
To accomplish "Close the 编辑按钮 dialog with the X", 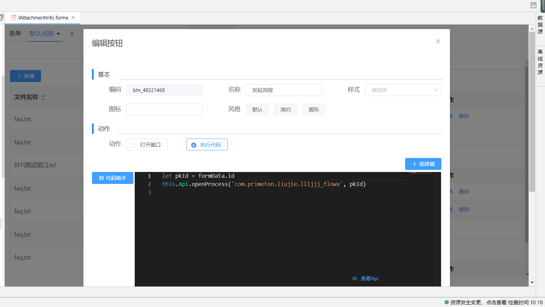I will pyautogui.click(x=438, y=41).
